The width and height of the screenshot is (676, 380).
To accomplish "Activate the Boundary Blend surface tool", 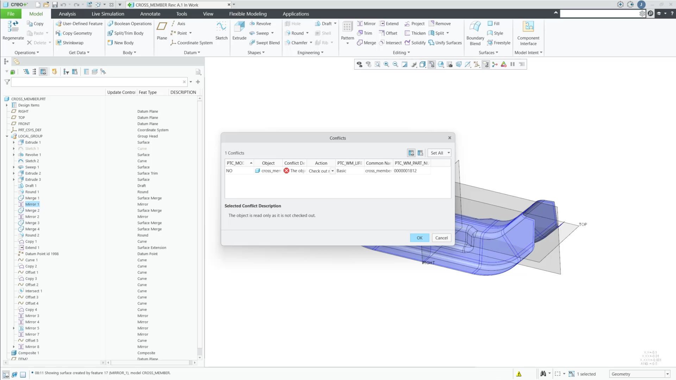I will pyautogui.click(x=475, y=32).
